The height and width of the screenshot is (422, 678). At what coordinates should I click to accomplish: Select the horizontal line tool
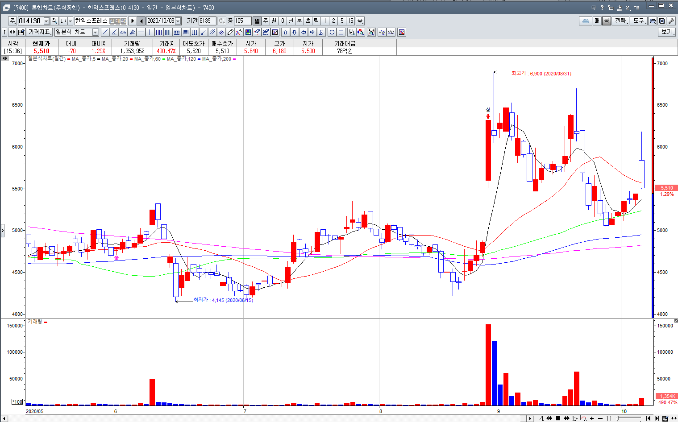tap(141, 32)
